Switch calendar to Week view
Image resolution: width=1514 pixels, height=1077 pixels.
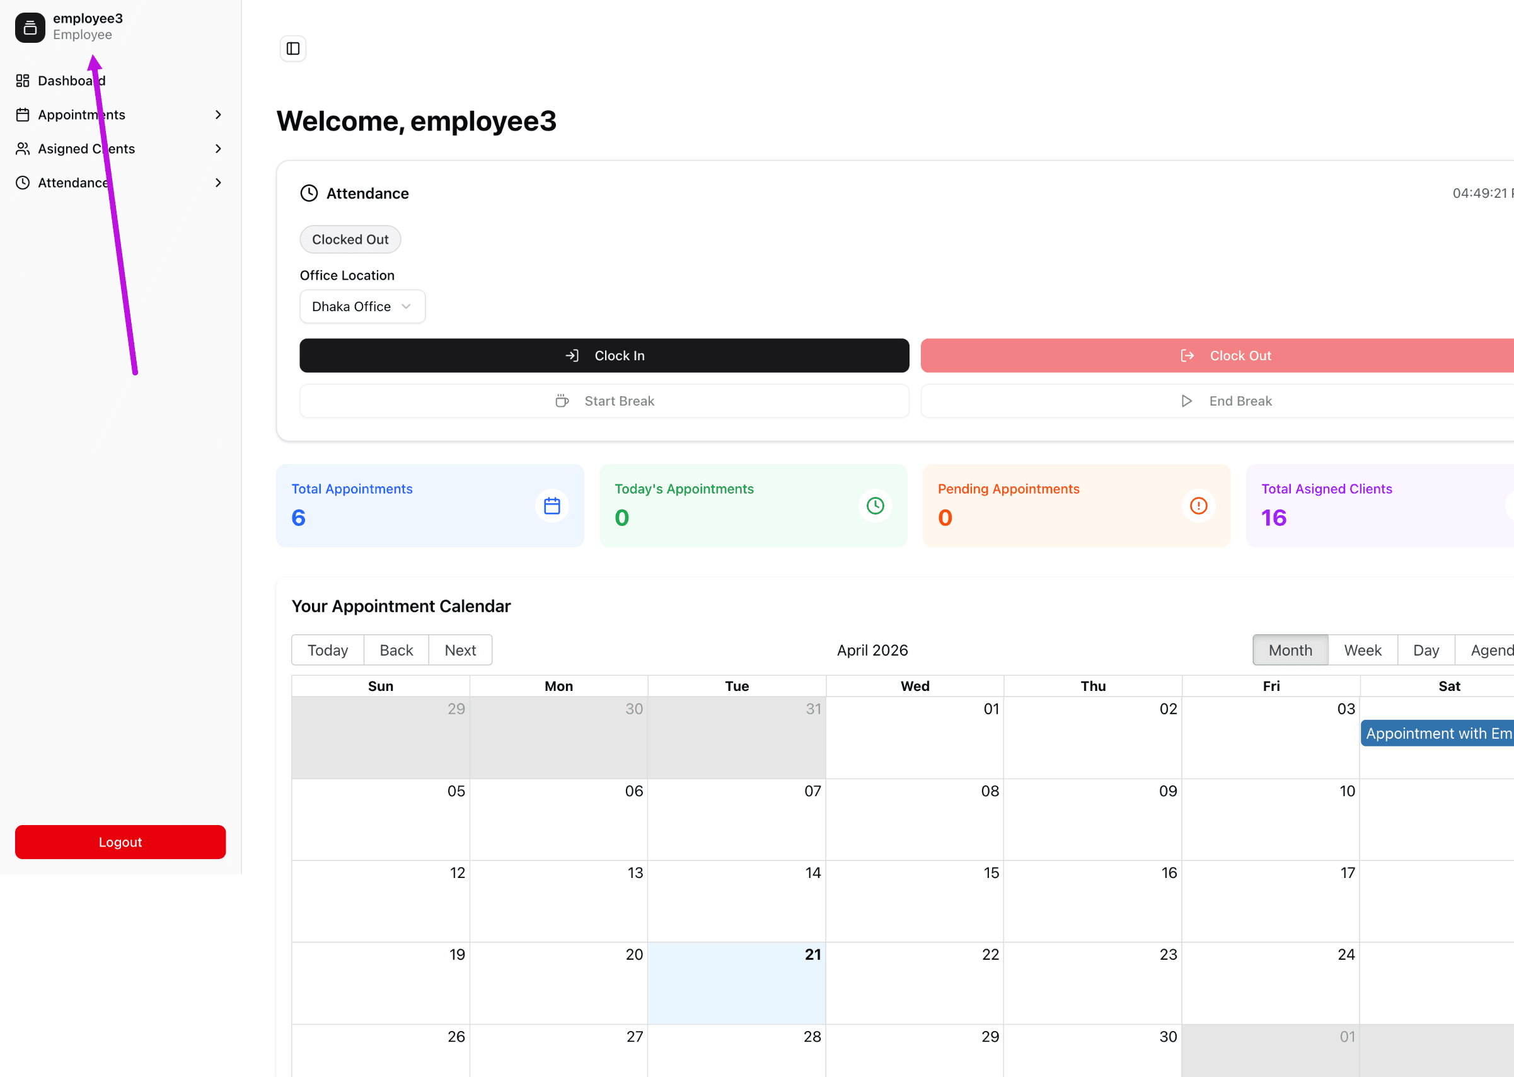coord(1363,650)
